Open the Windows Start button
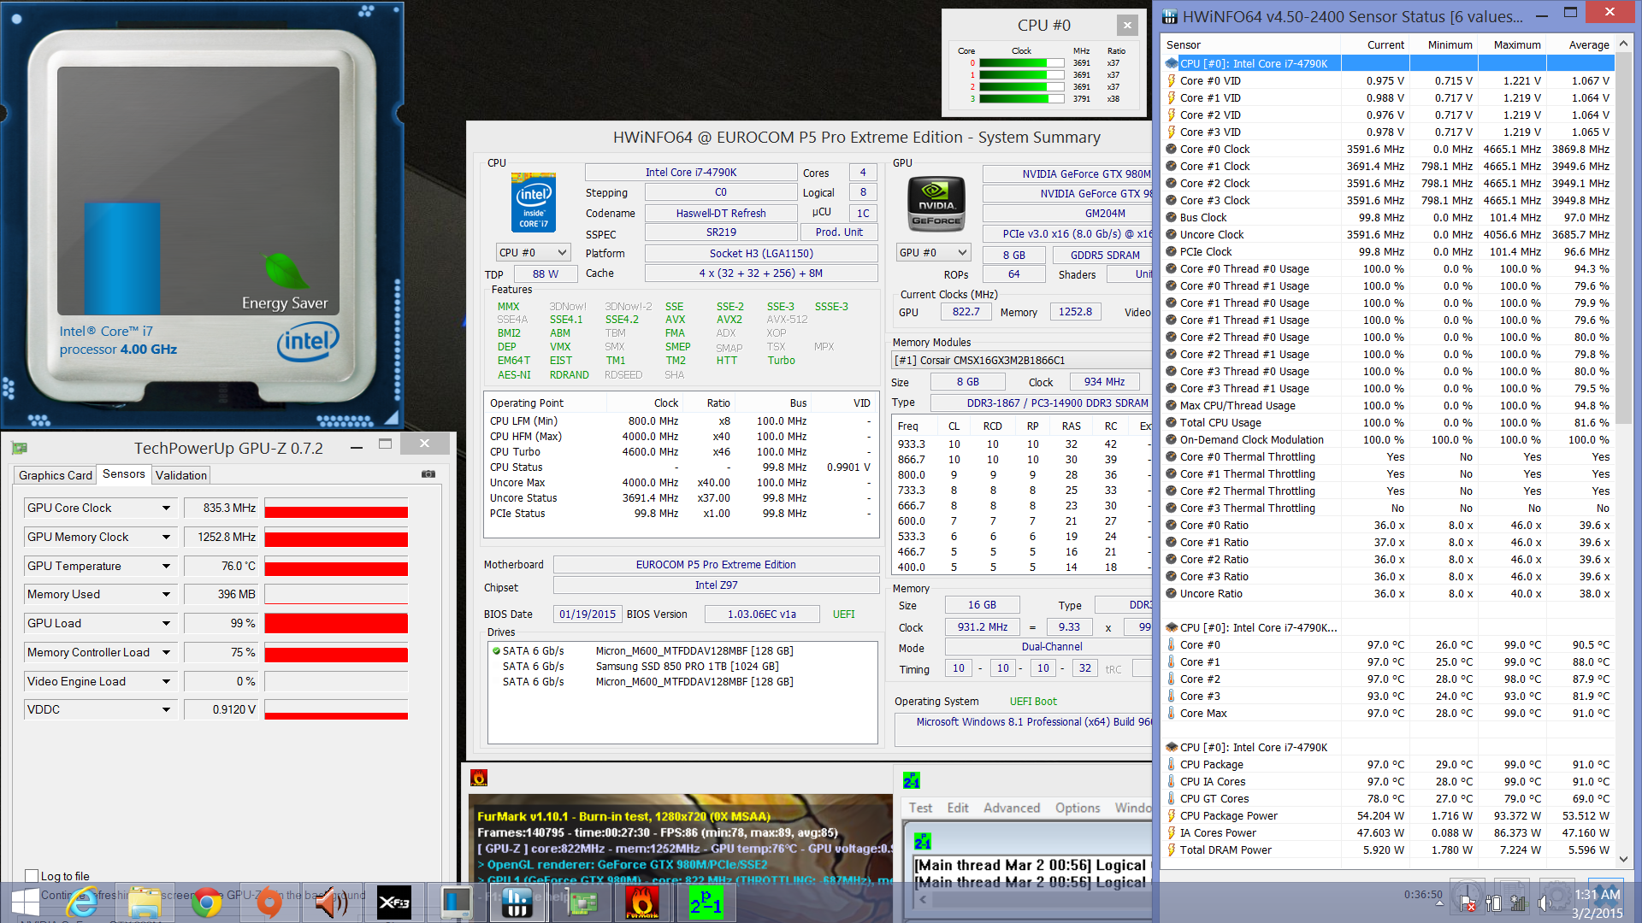This screenshot has width=1642, height=923. pos(26,902)
